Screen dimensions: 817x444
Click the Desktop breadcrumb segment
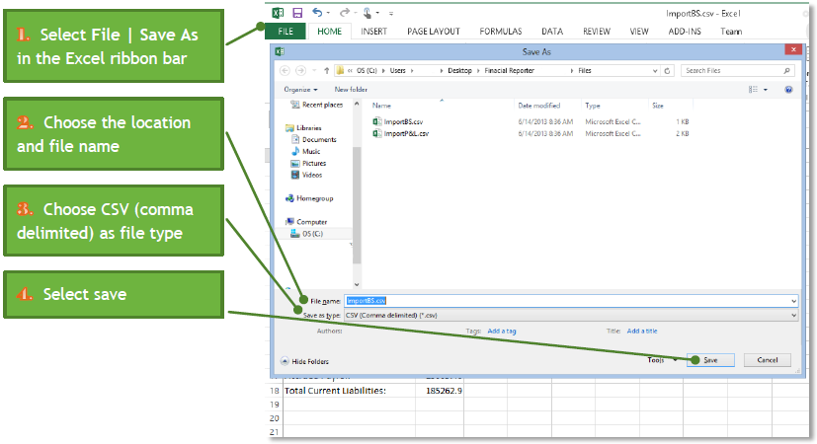pyautogui.click(x=459, y=70)
